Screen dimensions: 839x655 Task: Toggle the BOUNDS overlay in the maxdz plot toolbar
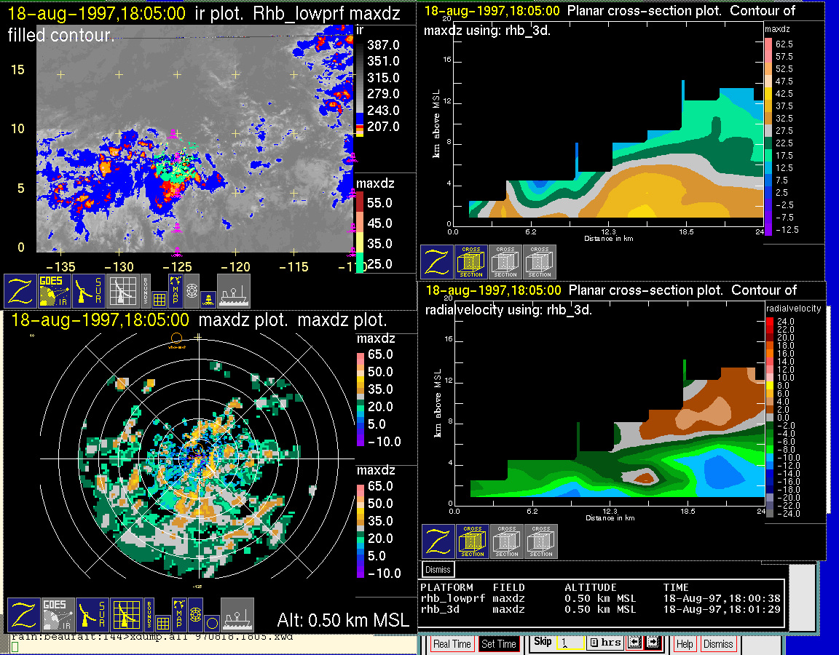point(148,614)
